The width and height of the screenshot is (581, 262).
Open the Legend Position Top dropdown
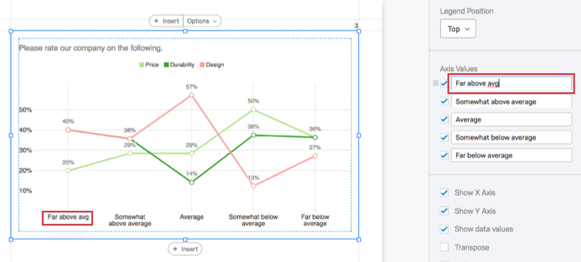pyautogui.click(x=458, y=29)
